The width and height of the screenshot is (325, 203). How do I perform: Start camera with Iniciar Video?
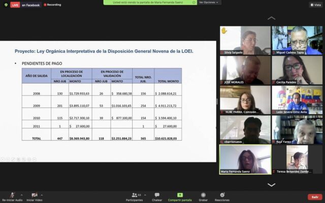click(x=35, y=195)
